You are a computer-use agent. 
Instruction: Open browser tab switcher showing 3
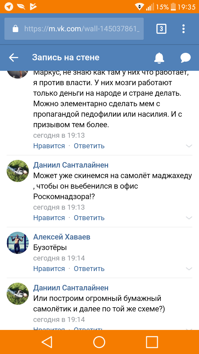(x=161, y=29)
